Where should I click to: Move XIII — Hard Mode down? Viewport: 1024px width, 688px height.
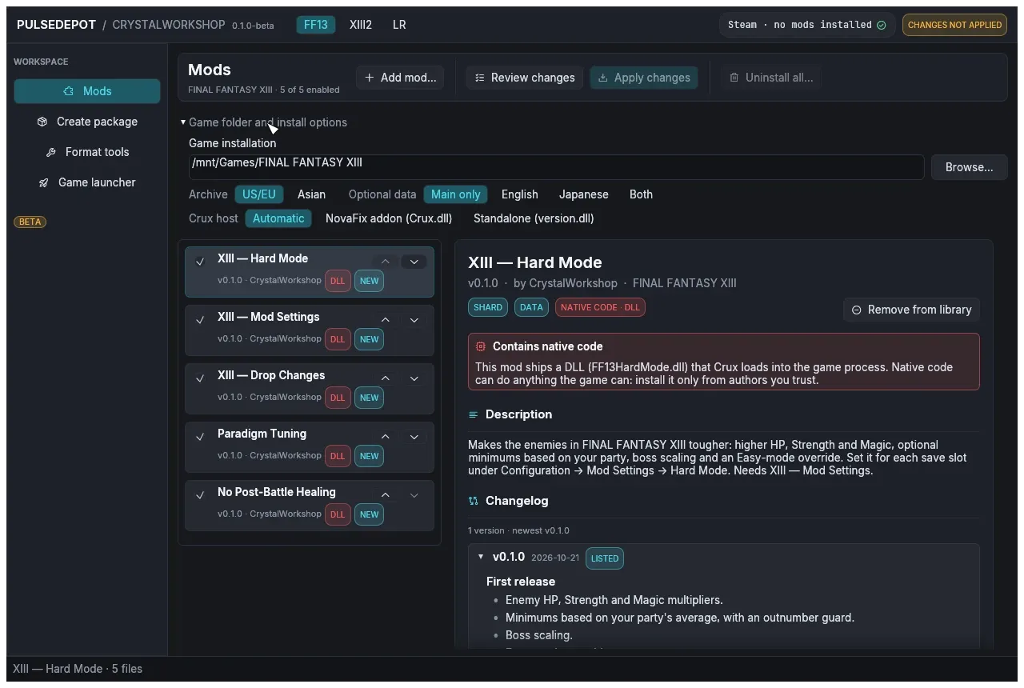click(x=414, y=262)
